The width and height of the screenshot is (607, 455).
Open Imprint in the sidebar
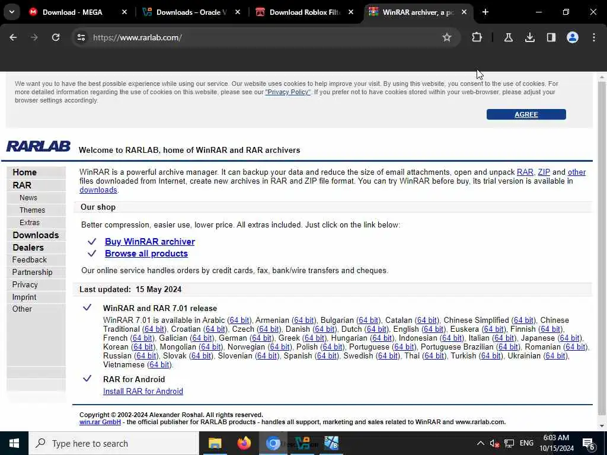[x=24, y=297]
